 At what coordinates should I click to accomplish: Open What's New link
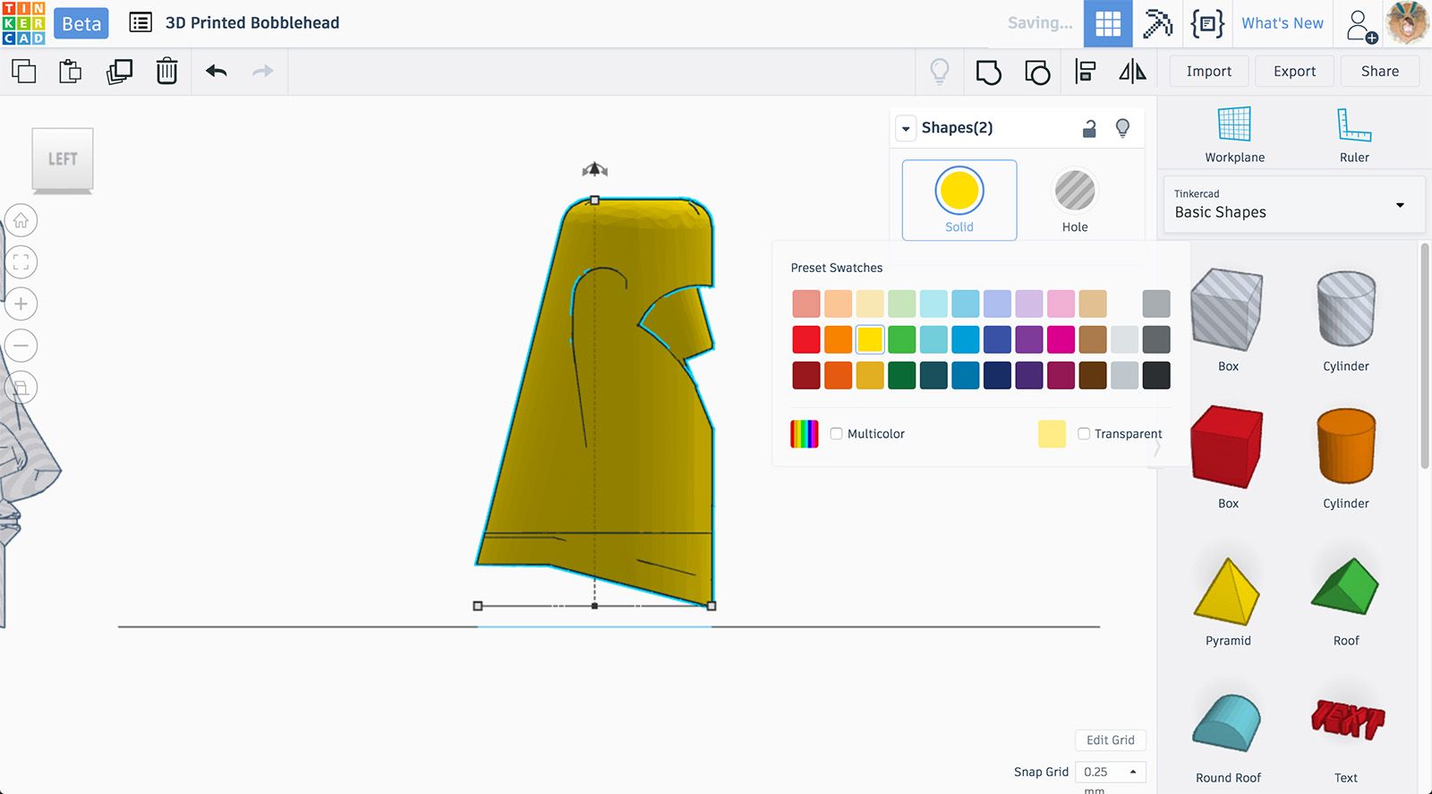tap(1282, 23)
